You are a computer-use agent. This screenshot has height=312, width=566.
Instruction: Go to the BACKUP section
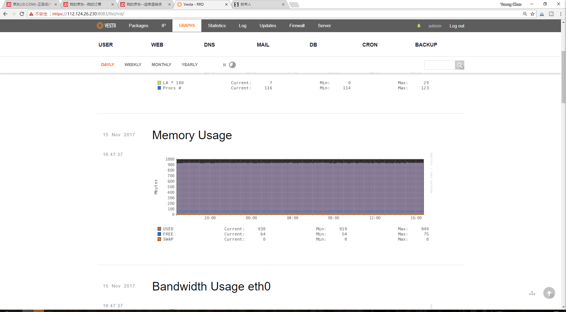click(426, 45)
